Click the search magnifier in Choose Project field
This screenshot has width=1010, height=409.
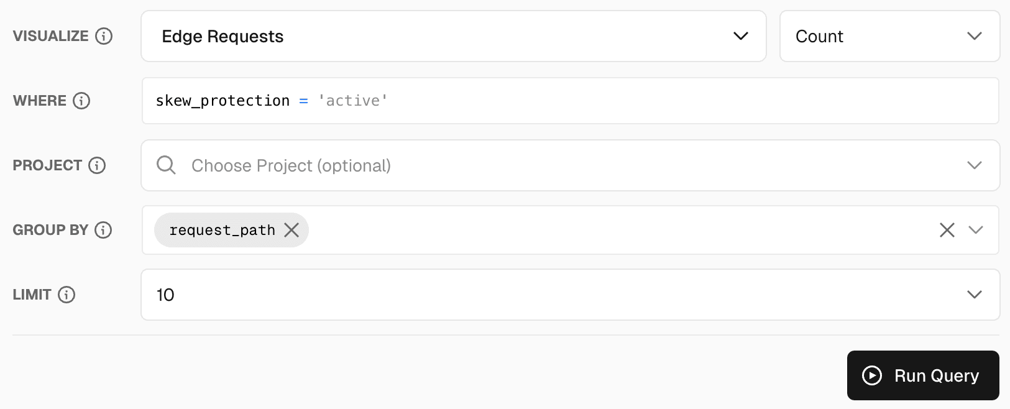(x=165, y=165)
